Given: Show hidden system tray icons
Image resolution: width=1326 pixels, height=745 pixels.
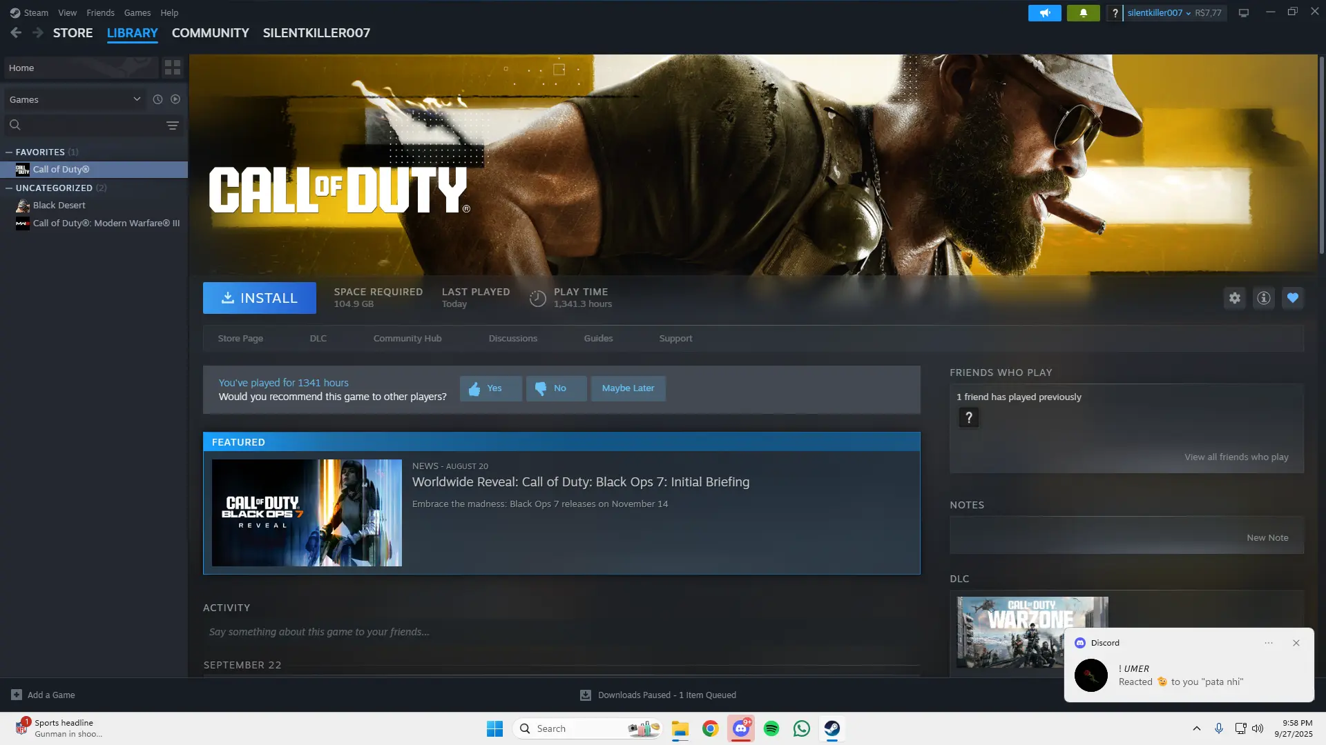Looking at the screenshot, I should point(1196,728).
